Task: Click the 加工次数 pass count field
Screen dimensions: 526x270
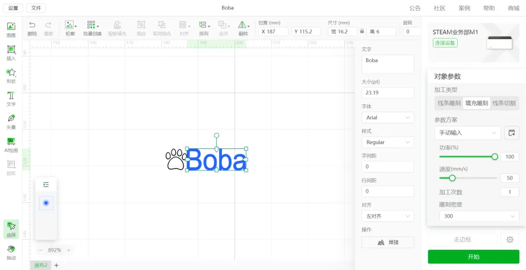Action: 509,192
